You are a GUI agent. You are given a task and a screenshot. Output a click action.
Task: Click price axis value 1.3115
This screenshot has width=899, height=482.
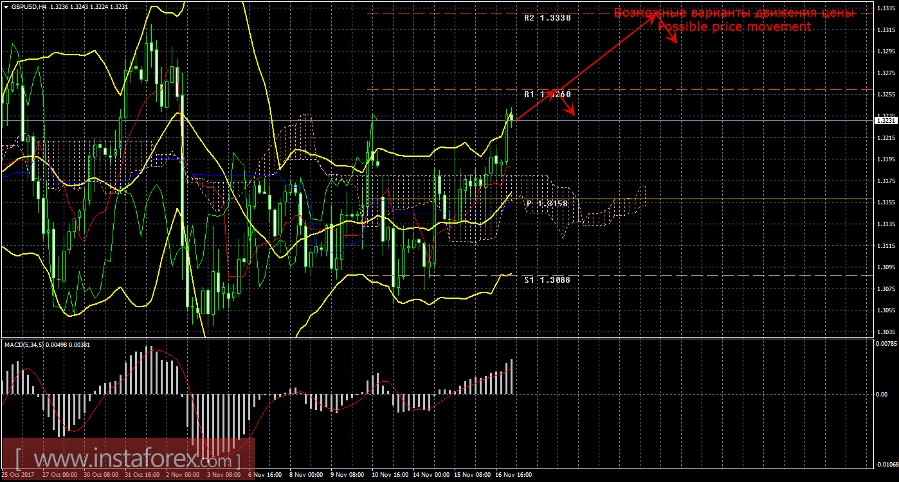pos(885,246)
